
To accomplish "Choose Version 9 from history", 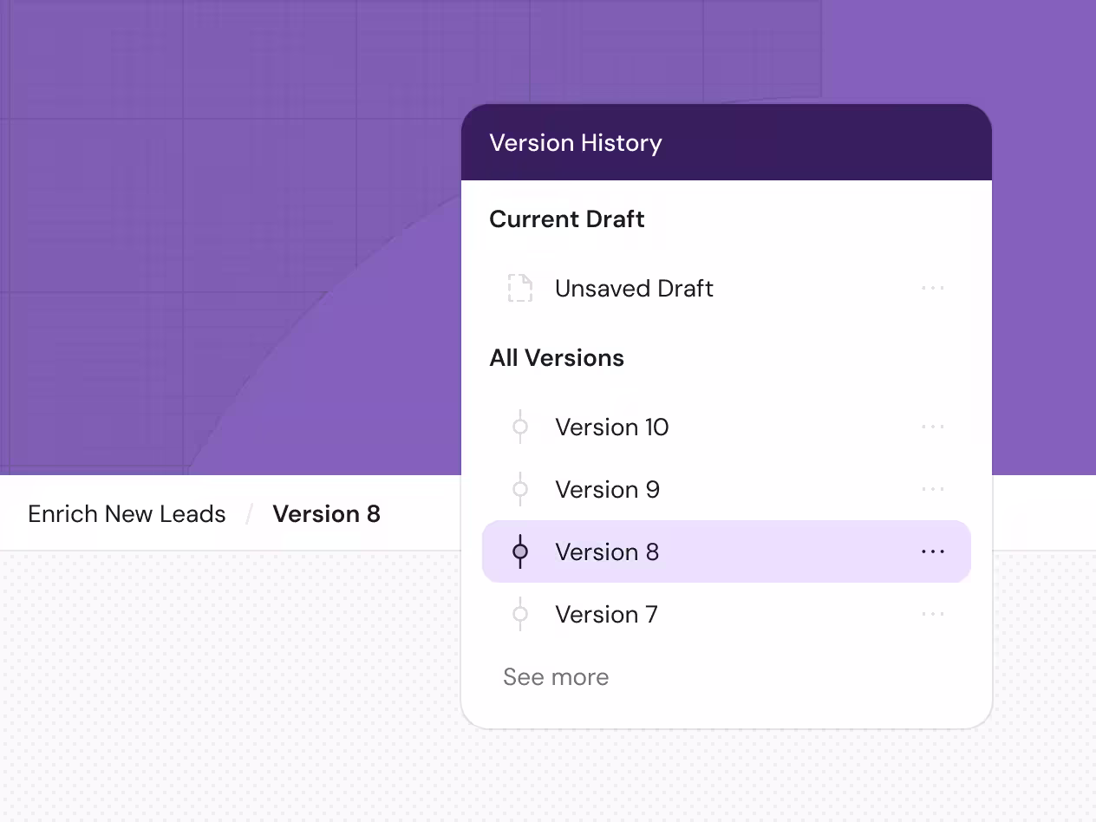I will pos(727,489).
